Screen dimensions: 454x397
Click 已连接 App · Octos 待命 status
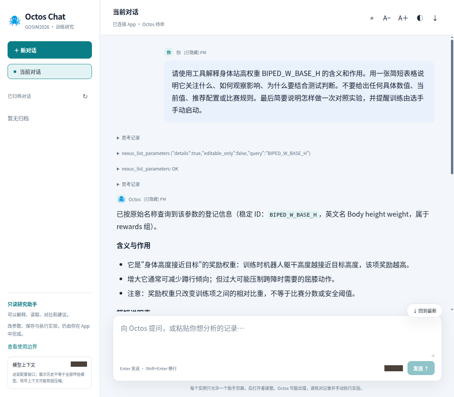coord(138,24)
